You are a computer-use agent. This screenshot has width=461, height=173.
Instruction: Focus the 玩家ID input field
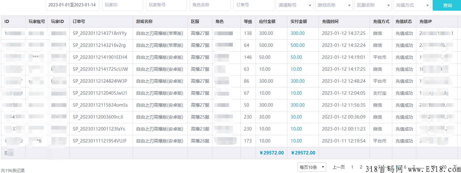coord(122,5)
